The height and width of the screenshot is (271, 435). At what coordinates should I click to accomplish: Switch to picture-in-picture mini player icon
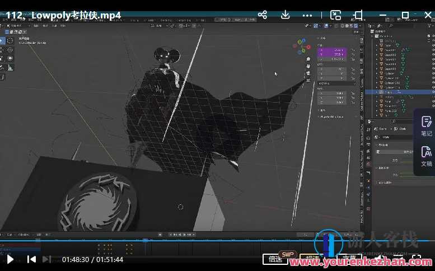(x=335, y=15)
